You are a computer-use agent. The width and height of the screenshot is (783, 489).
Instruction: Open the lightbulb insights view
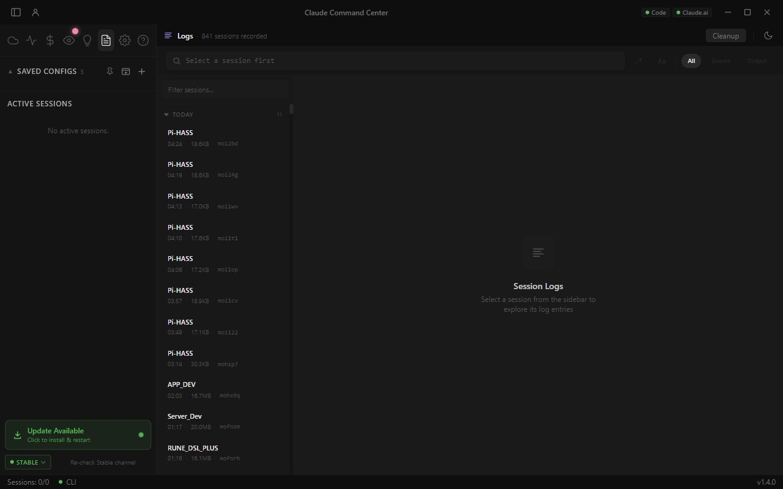tap(87, 40)
